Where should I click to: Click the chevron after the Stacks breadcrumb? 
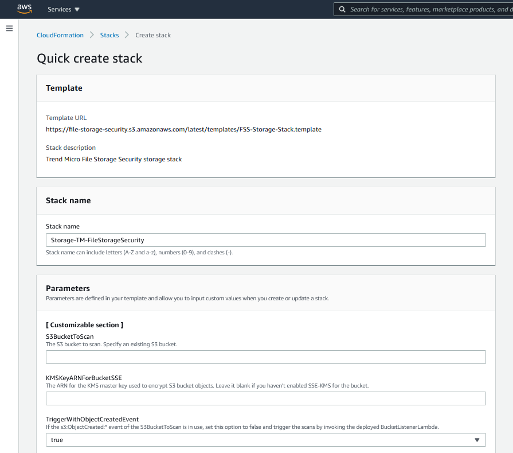pyautogui.click(x=127, y=35)
